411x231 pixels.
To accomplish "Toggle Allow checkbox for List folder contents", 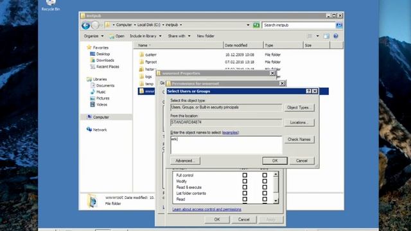I will pyautogui.click(x=245, y=193).
